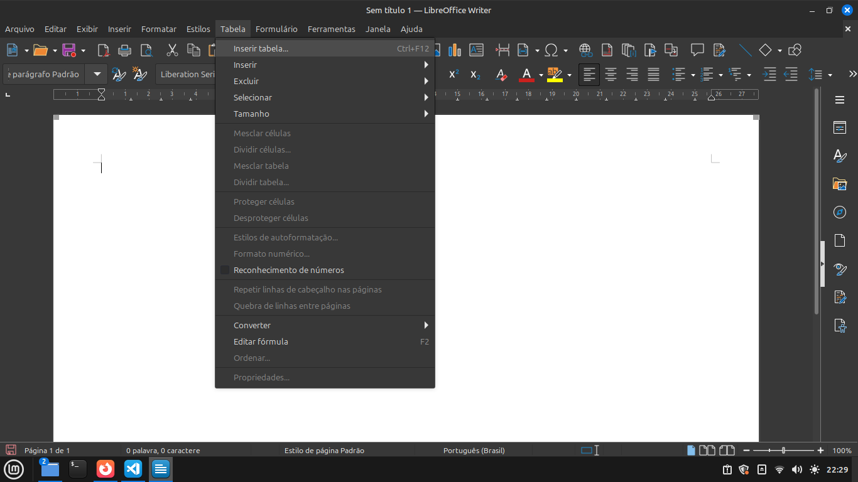Click the New document icon
This screenshot has width=858, height=482.
[x=12, y=50]
